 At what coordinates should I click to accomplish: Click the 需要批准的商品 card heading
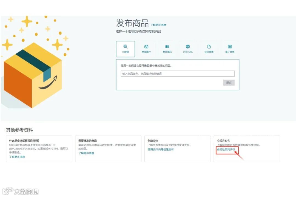(x=88, y=141)
